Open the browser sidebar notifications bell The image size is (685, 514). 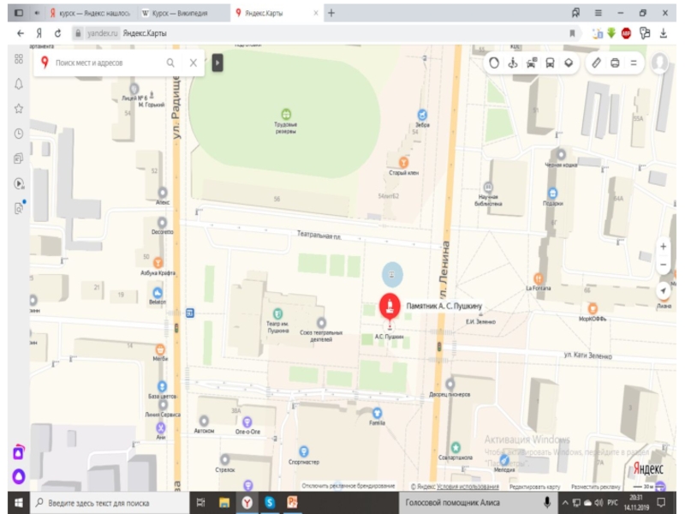click(19, 83)
